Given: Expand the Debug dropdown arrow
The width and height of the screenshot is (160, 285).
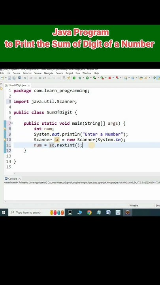Looking at the screenshot, I should (x=83, y=78).
